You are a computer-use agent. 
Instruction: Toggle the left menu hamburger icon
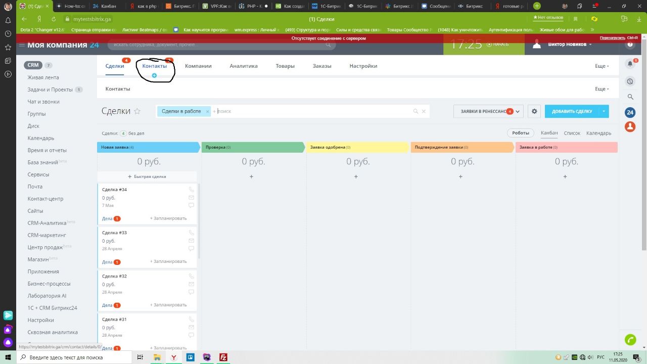[22, 45]
